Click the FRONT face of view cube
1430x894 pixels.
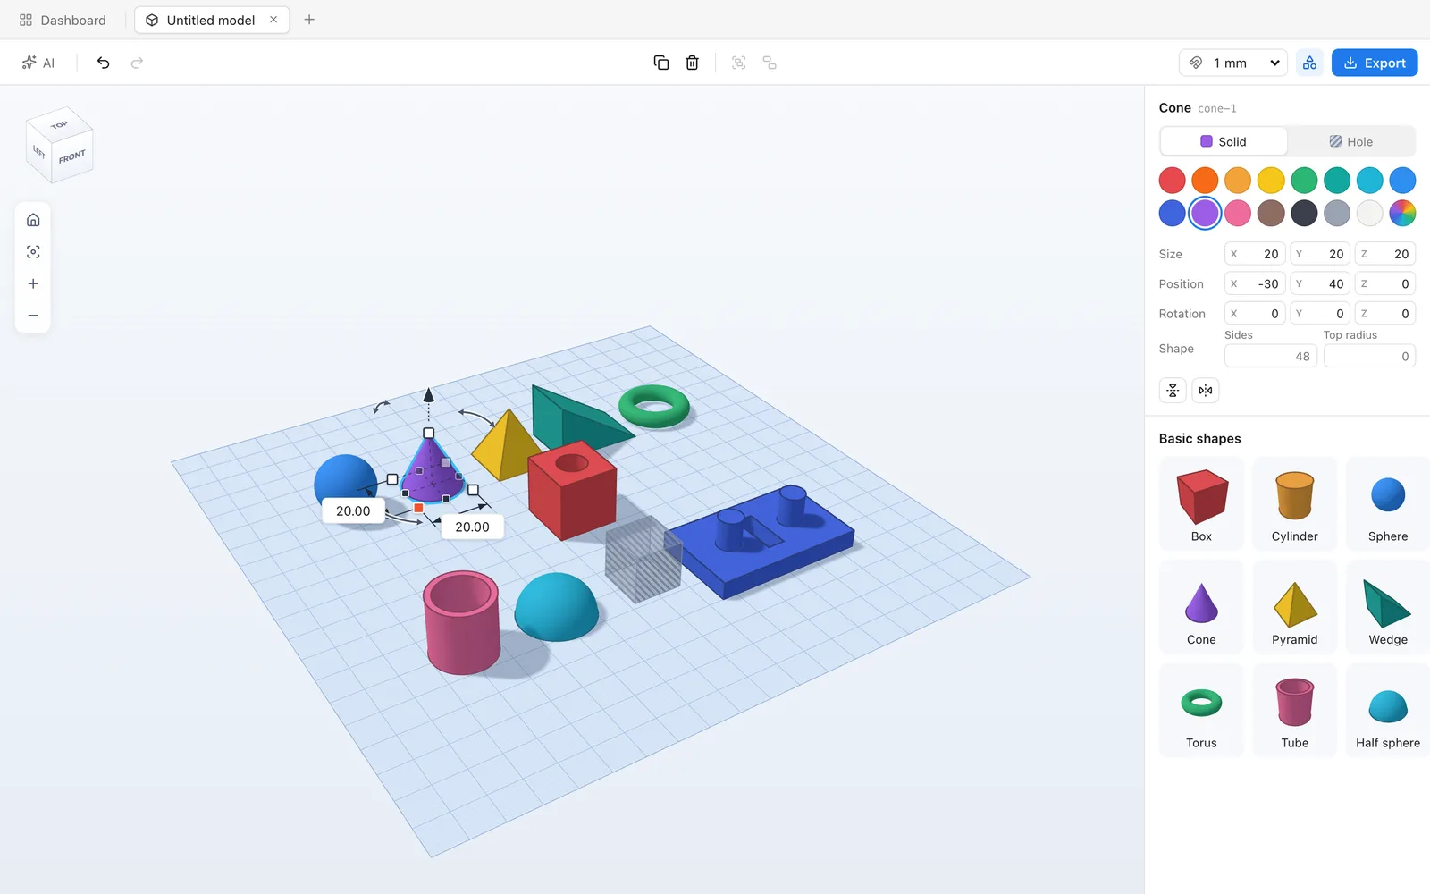(x=72, y=157)
